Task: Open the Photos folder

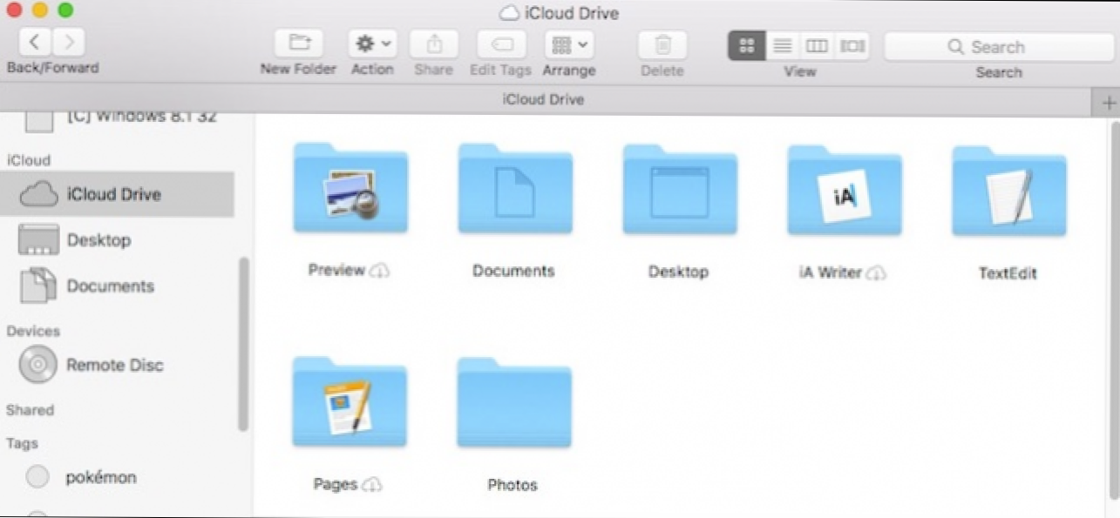Action: (513, 404)
